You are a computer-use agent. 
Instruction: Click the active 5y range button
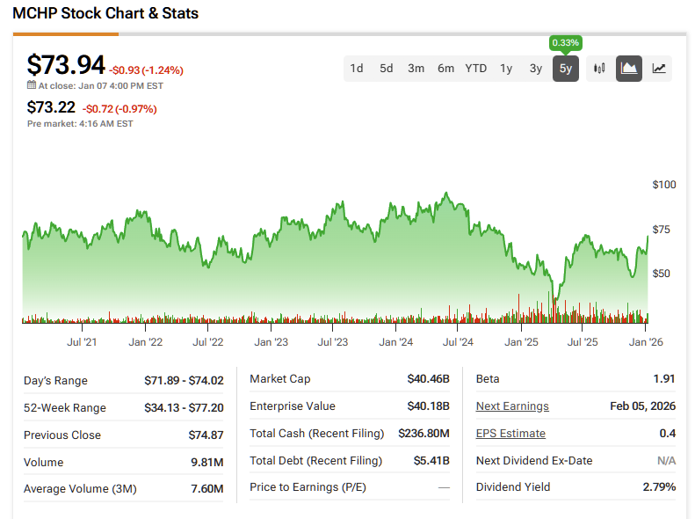[x=566, y=69]
